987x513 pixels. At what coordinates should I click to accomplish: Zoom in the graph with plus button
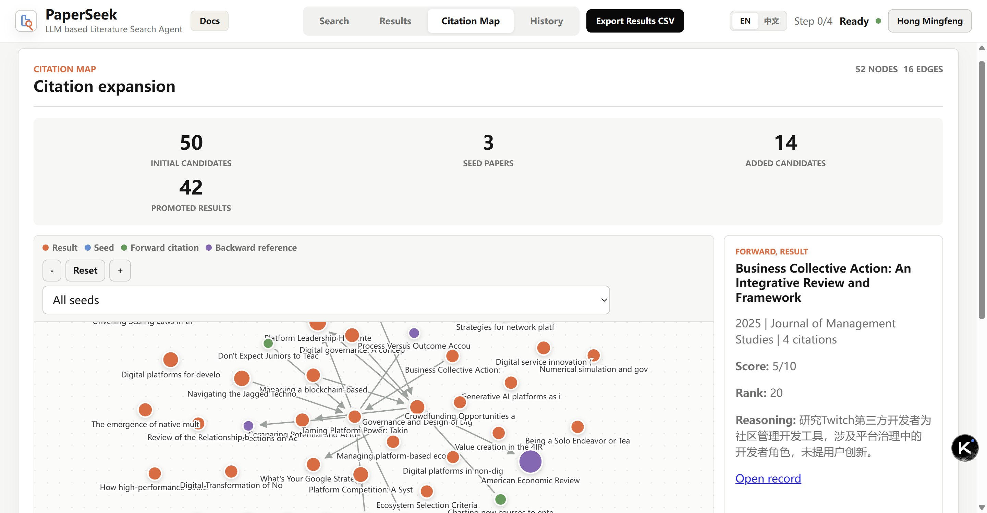pos(120,270)
